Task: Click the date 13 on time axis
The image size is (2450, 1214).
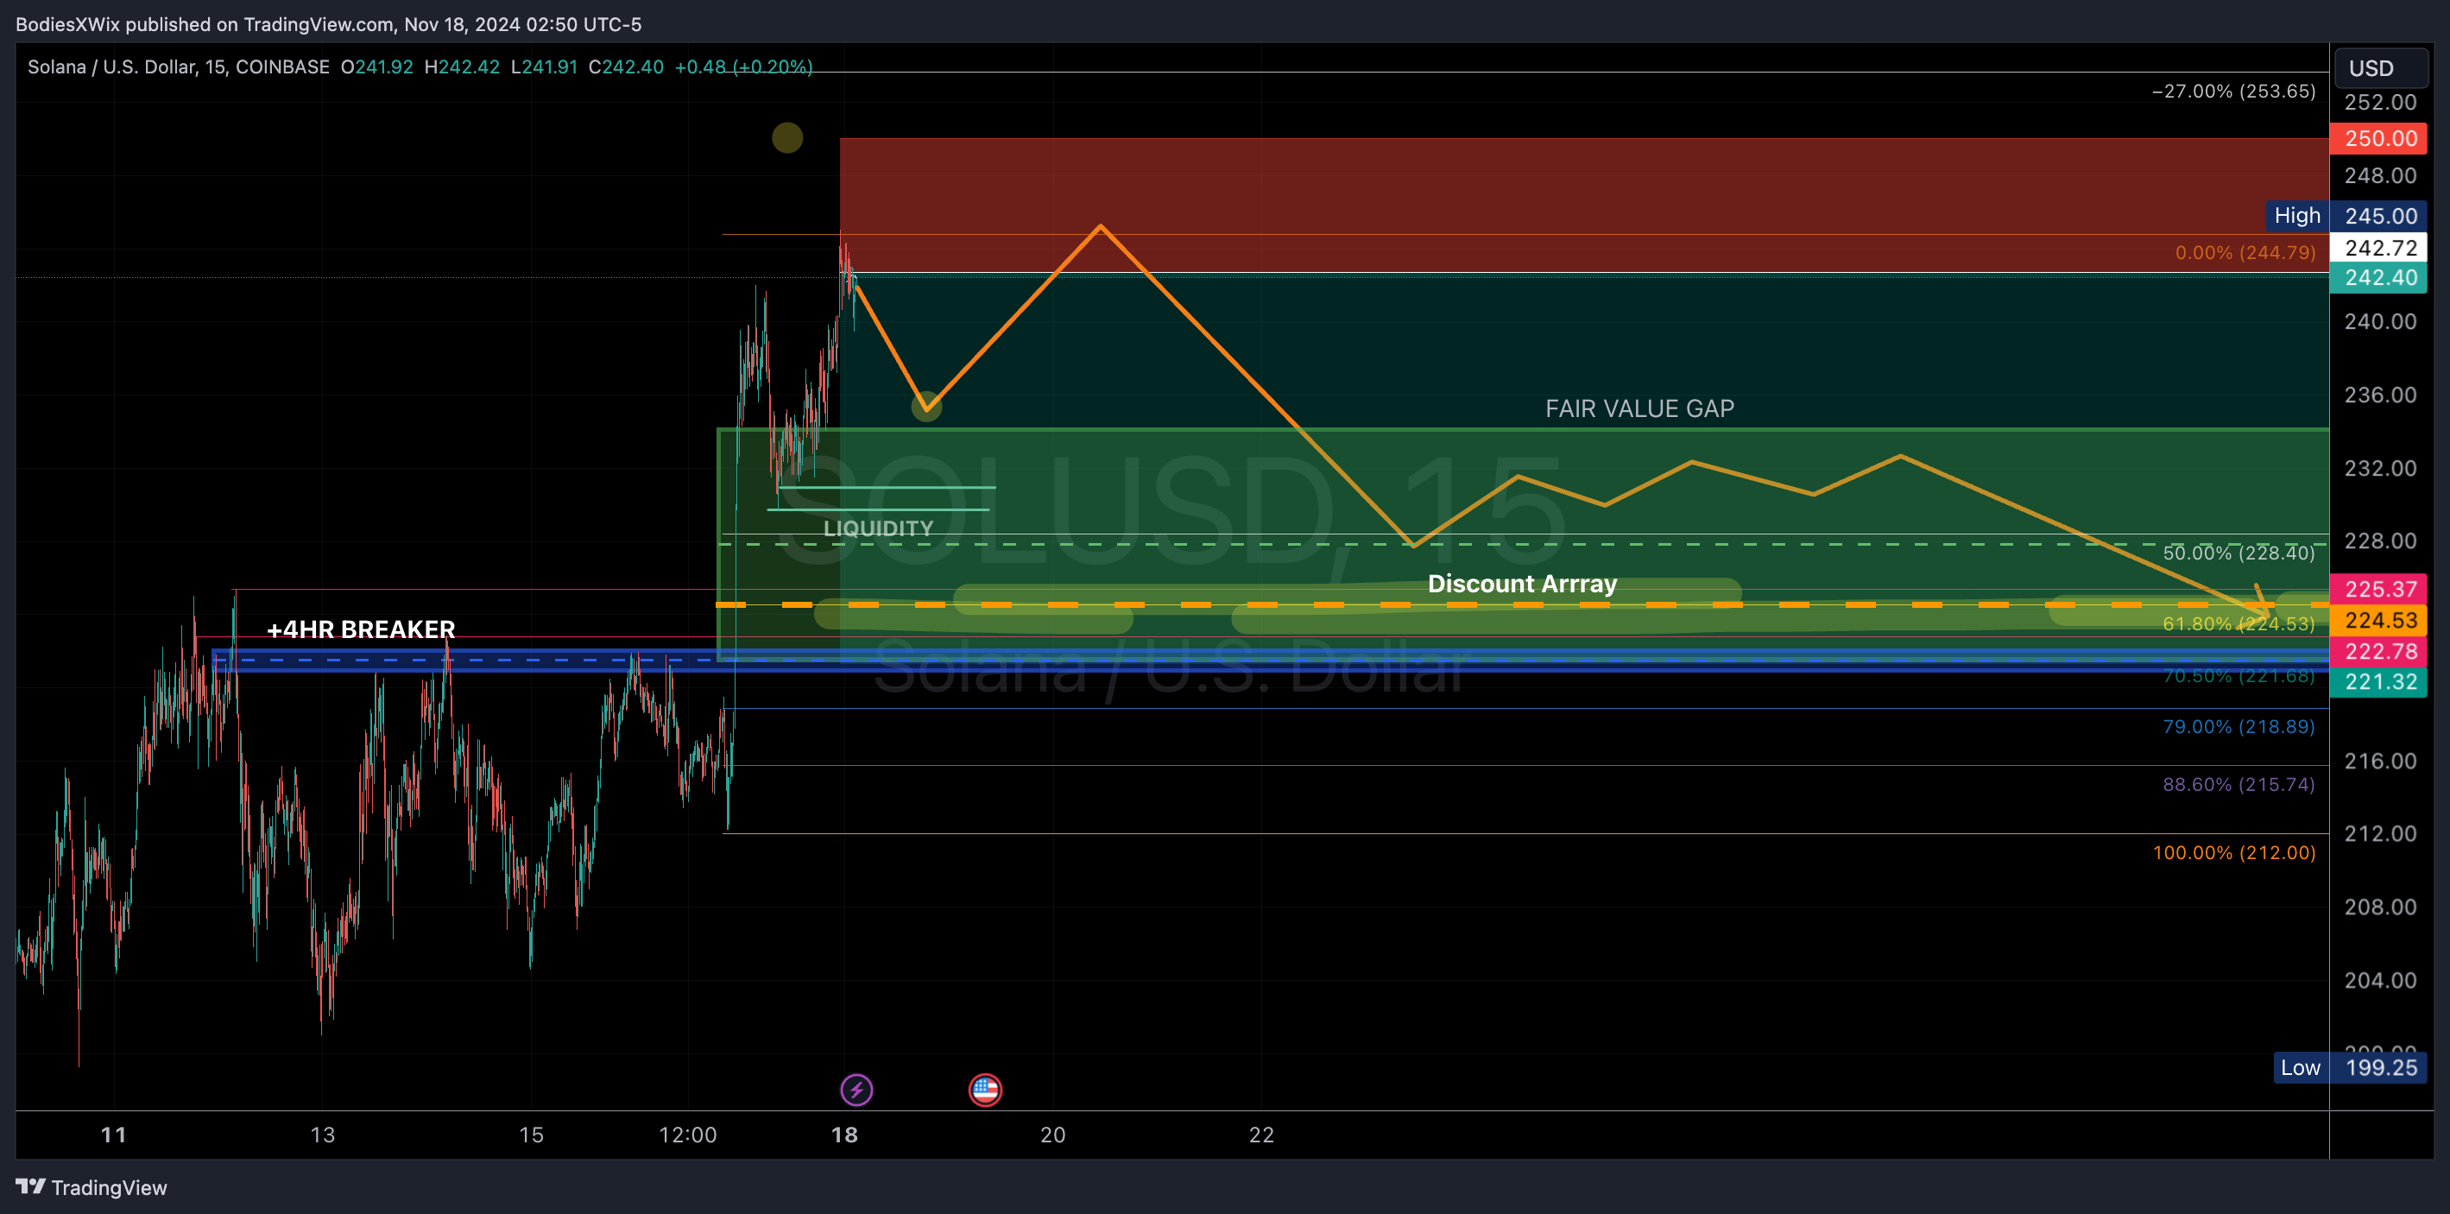Action: [x=322, y=1134]
